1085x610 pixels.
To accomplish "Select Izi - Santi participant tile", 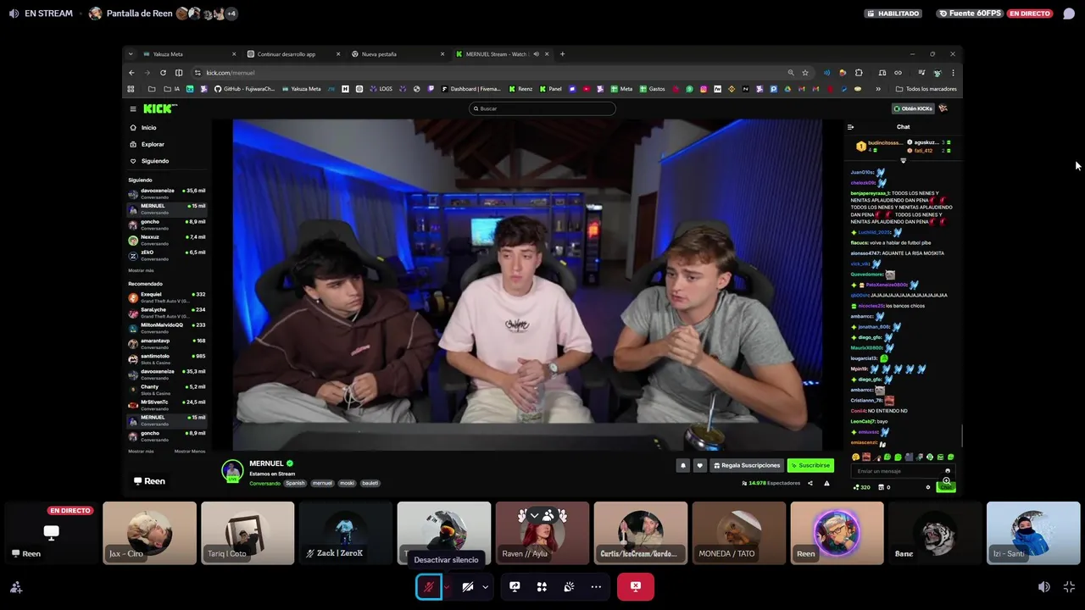I will tap(1033, 533).
